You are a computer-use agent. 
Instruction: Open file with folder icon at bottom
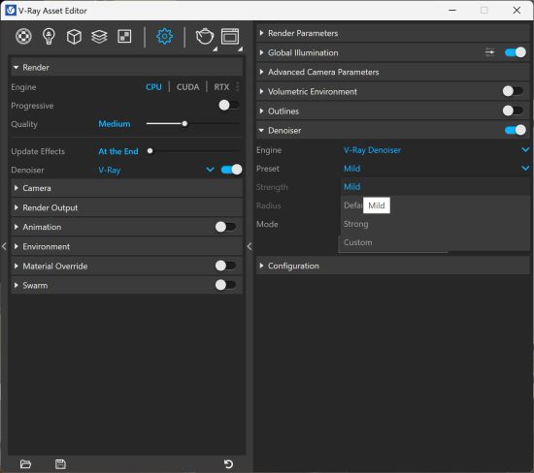point(25,464)
